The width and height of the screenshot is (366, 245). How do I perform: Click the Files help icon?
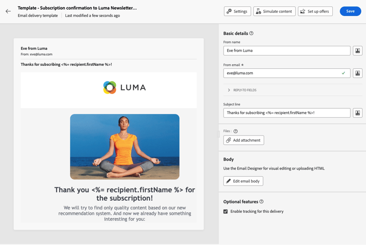click(x=236, y=131)
